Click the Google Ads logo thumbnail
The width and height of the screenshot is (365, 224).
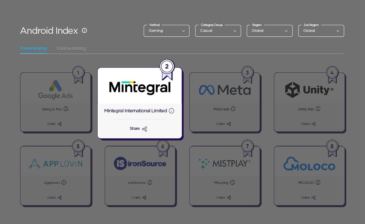click(x=55, y=90)
